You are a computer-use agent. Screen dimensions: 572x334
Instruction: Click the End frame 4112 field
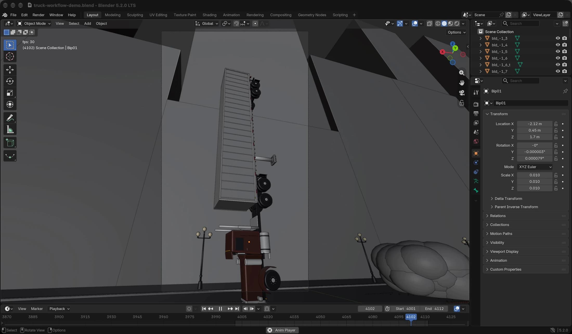click(x=434, y=309)
